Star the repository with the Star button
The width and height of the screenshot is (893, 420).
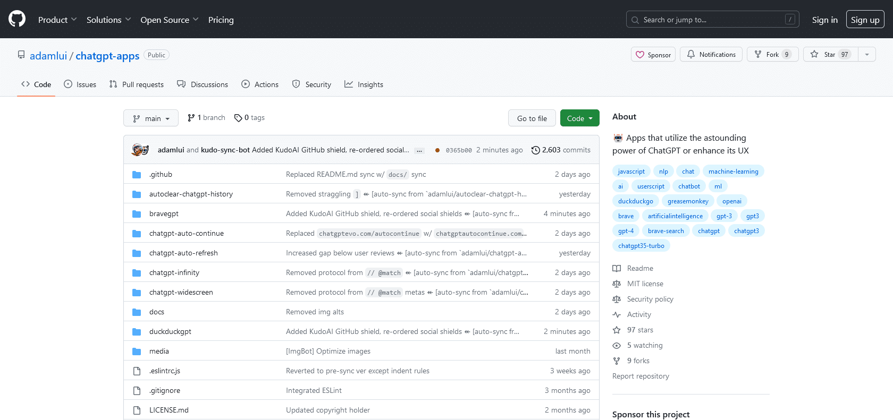(x=830, y=55)
